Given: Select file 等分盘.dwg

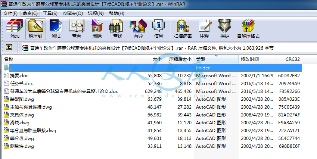Looking at the screenshot, I should pyautogui.click(x=22, y=138).
